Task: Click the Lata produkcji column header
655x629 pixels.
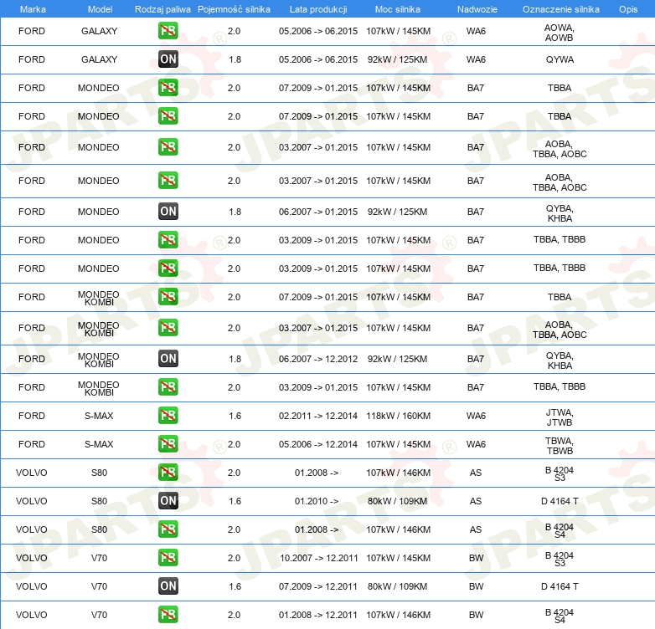Action: [x=318, y=9]
